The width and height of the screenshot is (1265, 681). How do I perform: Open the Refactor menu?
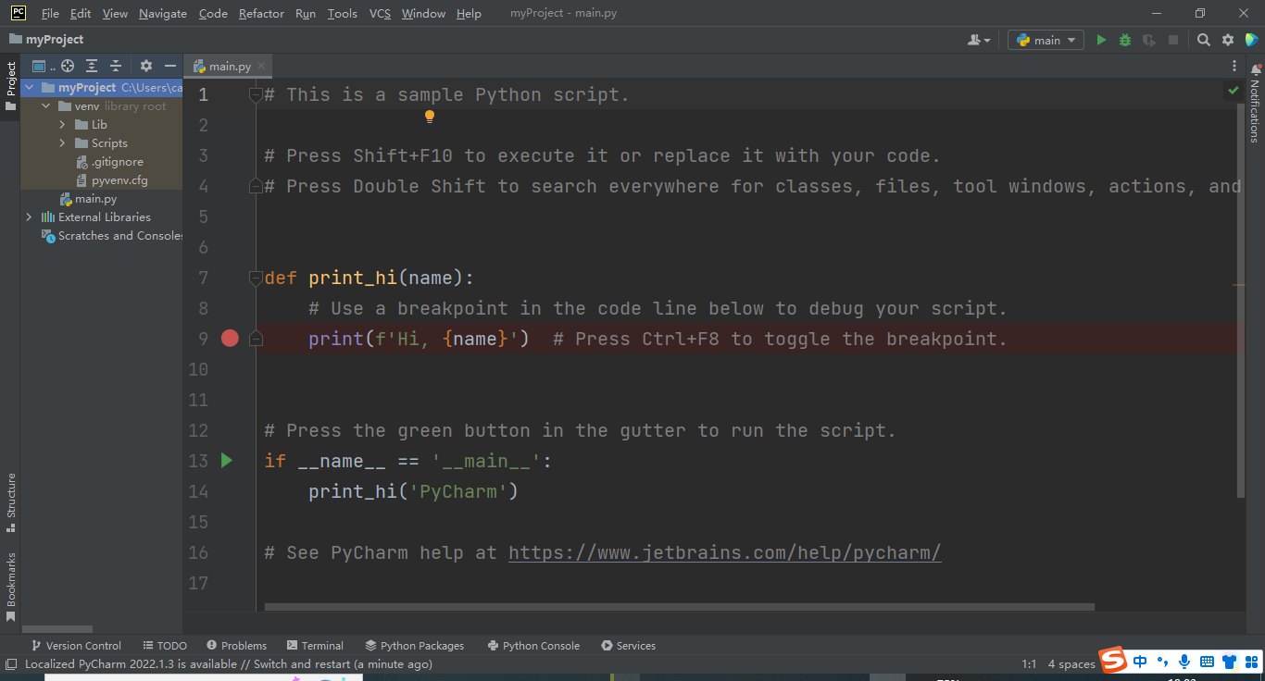tap(261, 14)
